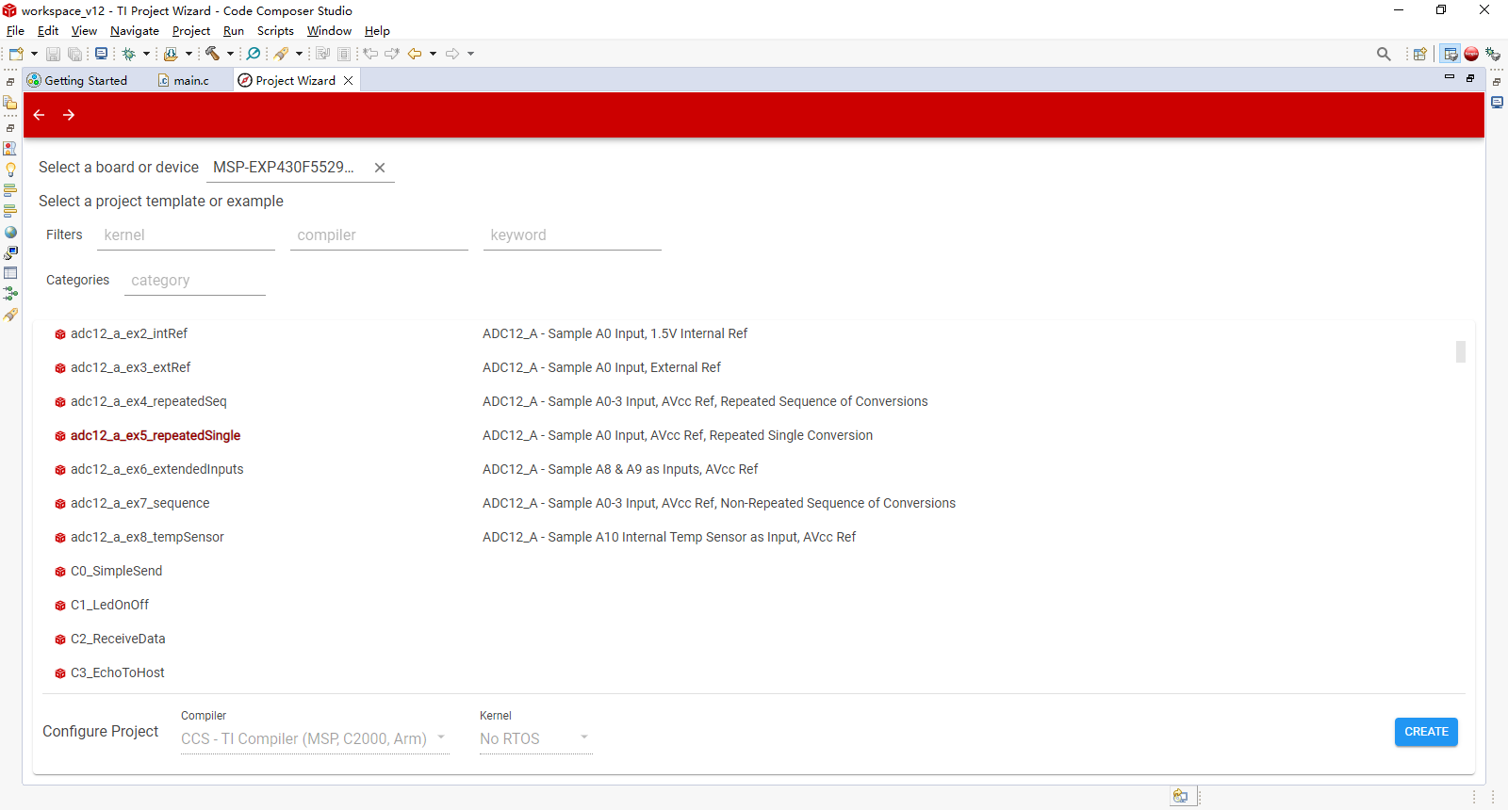The width and height of the screenshot is (1508, 810).
Task: Click the Back yellow arrow in toolbar
Action: tap(415, 54)
